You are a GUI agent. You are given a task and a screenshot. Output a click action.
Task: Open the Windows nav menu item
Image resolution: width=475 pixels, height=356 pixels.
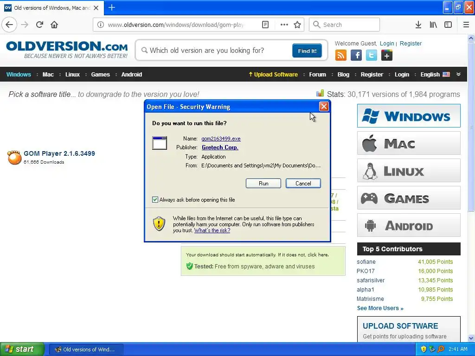click(19, 75)
